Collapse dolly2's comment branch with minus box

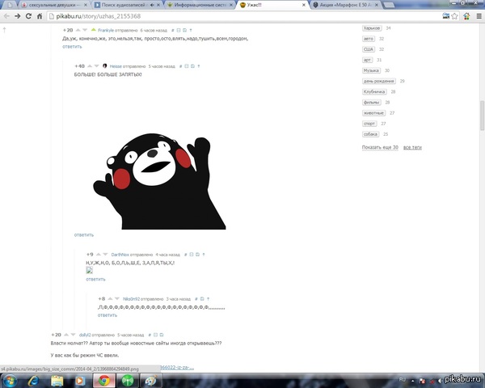[155, 335]
